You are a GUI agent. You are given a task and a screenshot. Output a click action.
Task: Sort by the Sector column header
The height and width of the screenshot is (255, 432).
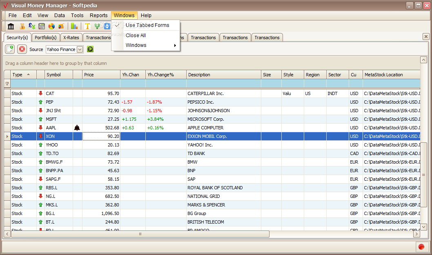click(x=338, y=75)
